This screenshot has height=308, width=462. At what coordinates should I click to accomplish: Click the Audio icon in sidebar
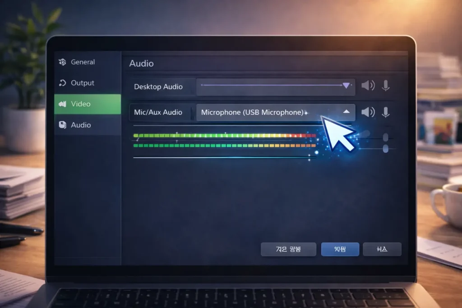pyautogui.click(x=62, y=125)
